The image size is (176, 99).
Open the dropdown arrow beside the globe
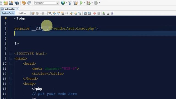66,3
